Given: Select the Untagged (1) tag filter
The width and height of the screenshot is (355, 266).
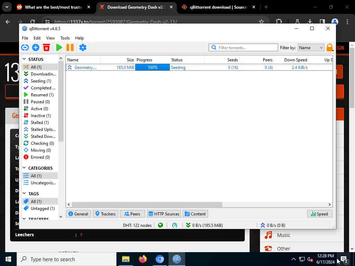Looking at the screenshot, I should (x=40, y=208).
